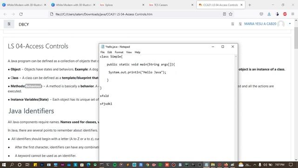
Task: Click the microphone tray icon
Action: (260, 165)
